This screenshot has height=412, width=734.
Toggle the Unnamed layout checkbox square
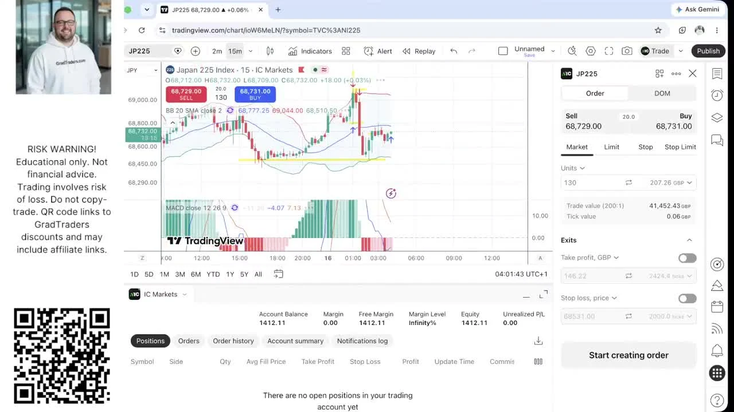click(503, 51)
